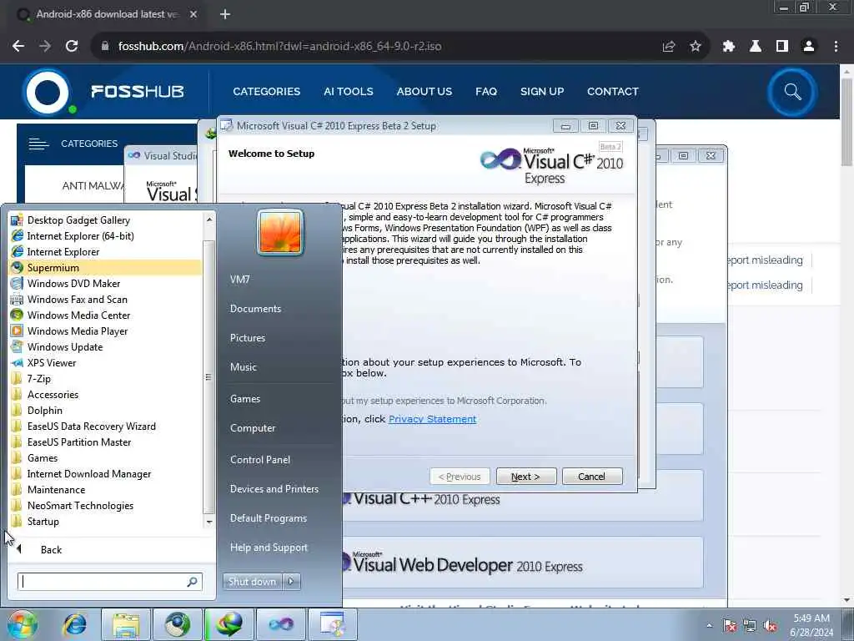Open browser extensions puzzle icon
The width and height of the screenshot is (854, 641).
728,47
